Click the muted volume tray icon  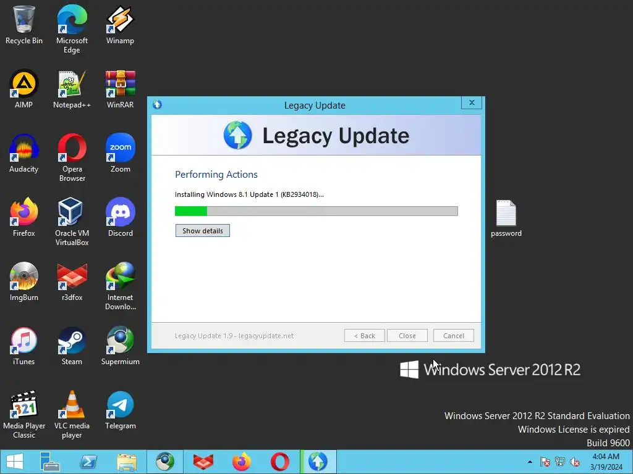(574, 462)
